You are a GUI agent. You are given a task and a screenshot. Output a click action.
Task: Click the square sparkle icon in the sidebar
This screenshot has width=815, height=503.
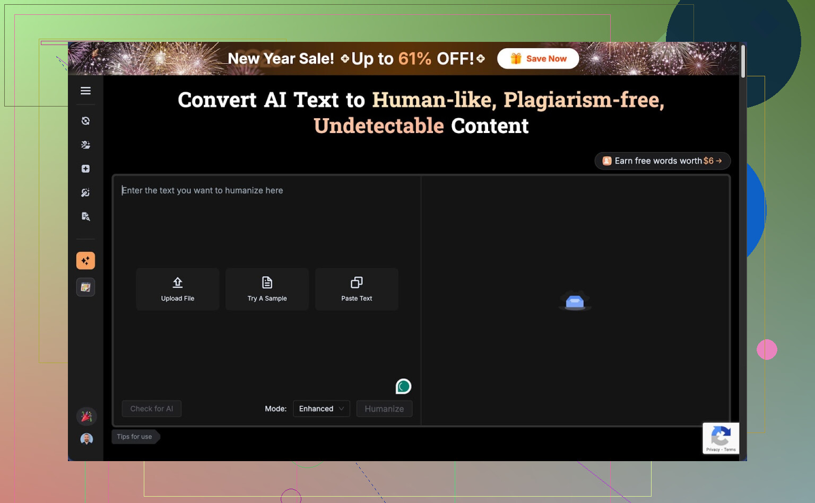coord(85,169)
